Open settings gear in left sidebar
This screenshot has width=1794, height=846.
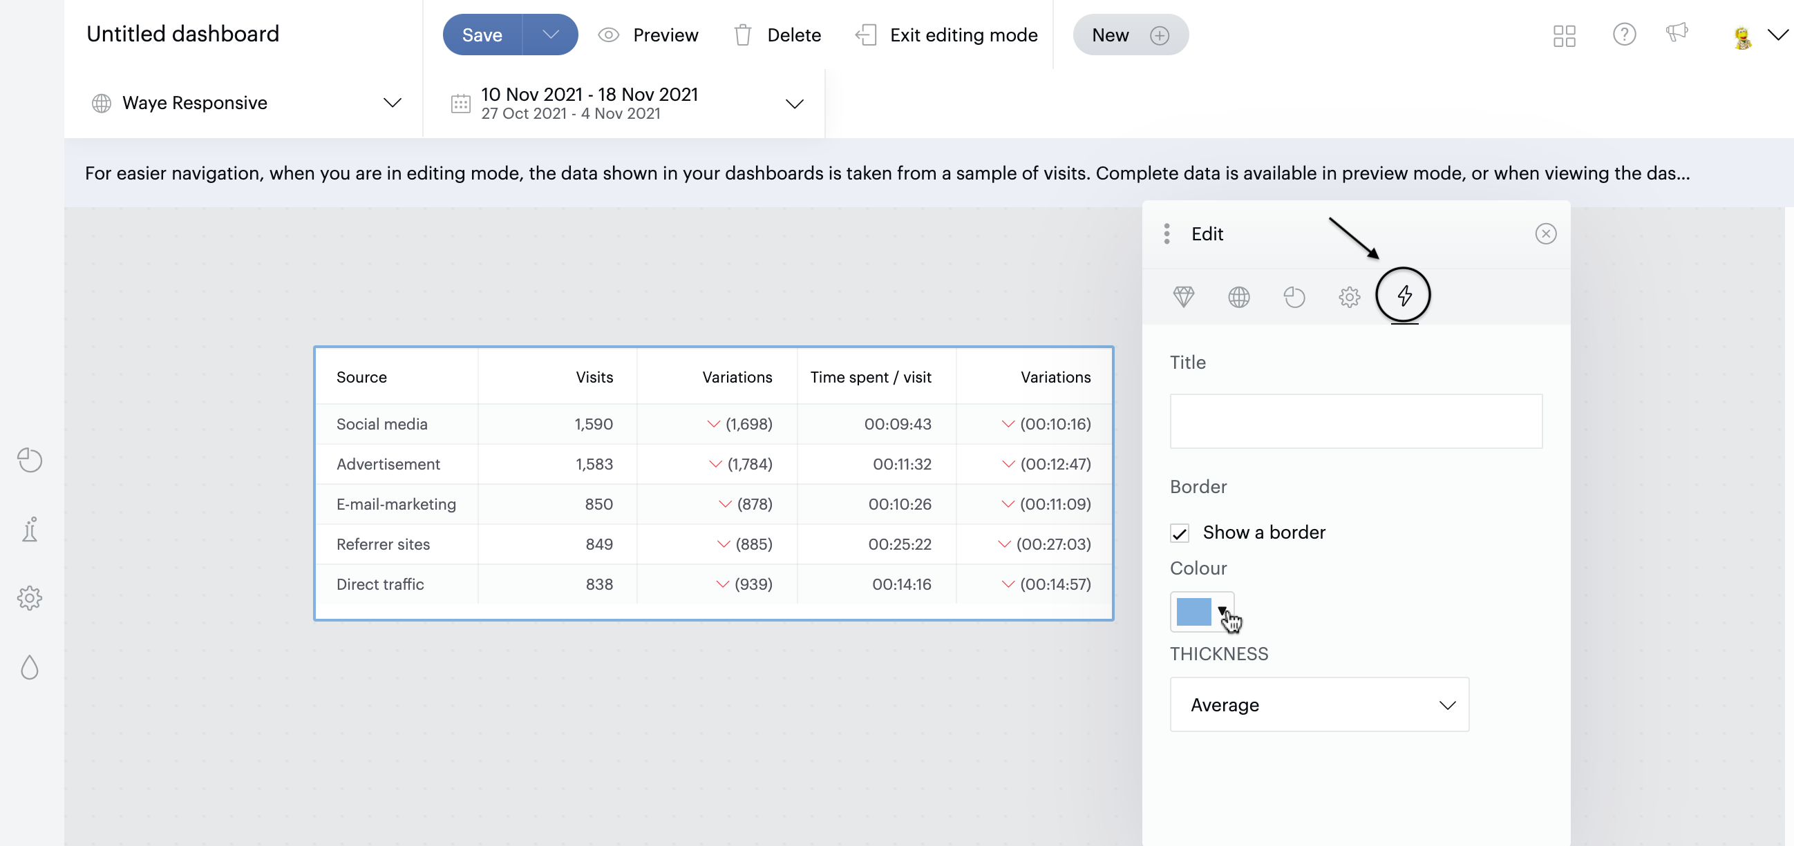tap(30, 597)
